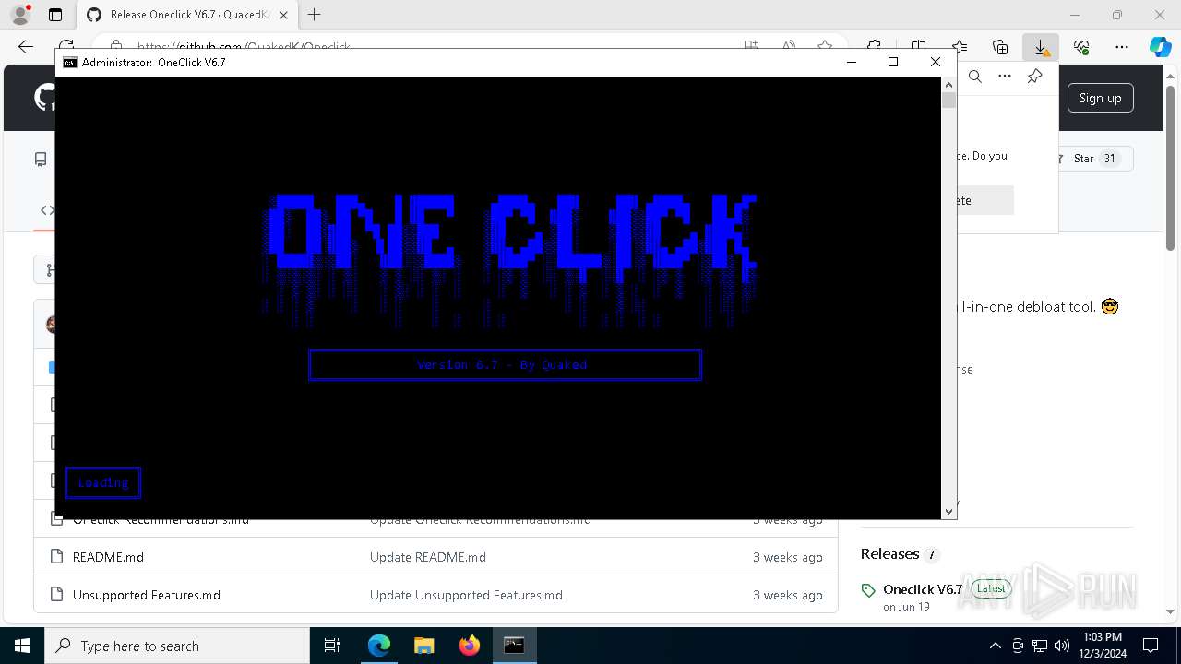This screenshot has height=664, width=1181.
Task: Open Edge collections icon
Action: (1000, 46)
